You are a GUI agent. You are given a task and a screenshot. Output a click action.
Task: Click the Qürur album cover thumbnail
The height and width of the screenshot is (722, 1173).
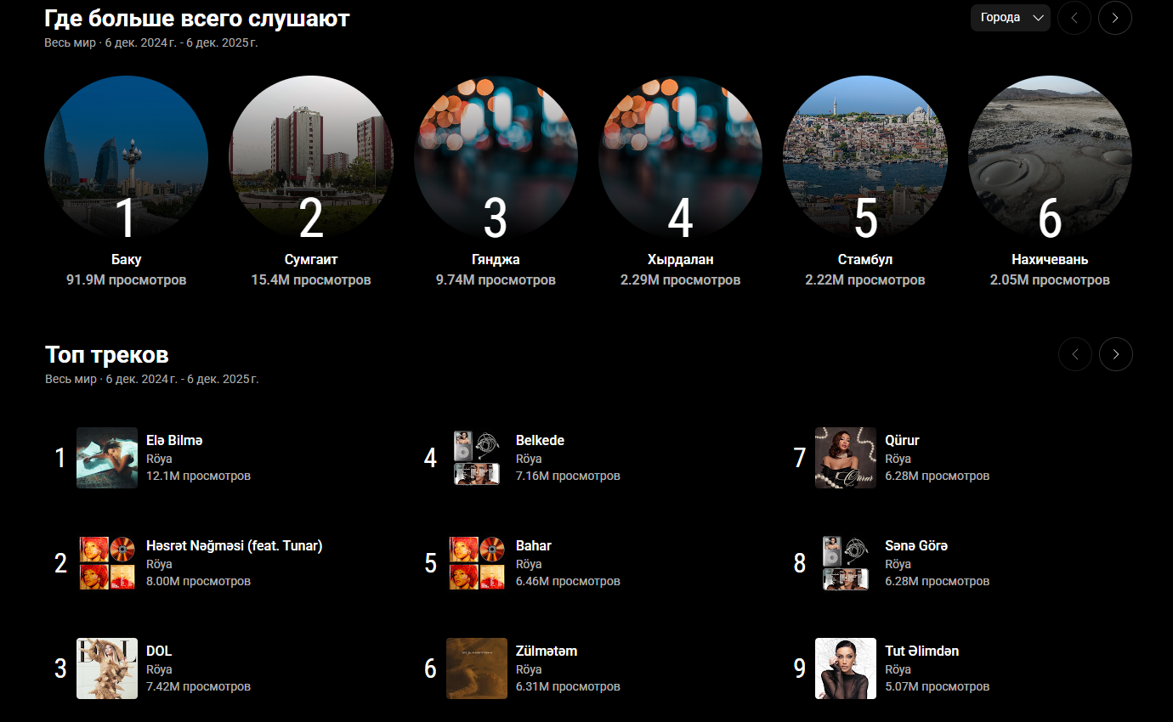click(846, 458)
